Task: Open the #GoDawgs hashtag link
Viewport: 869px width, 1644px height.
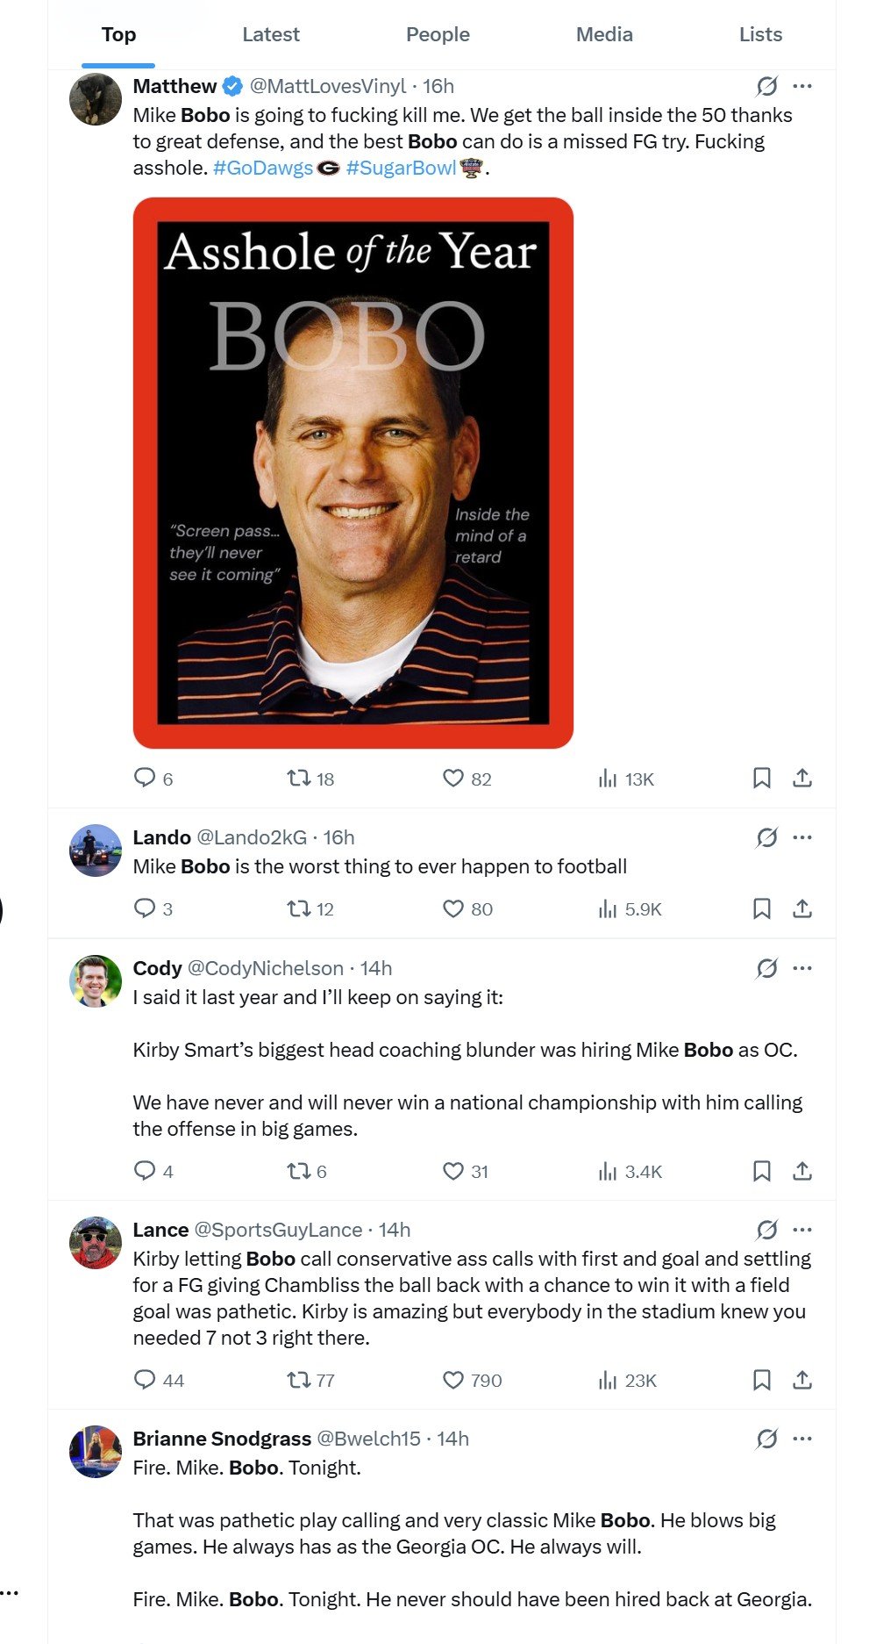Action: coord(262,168)
